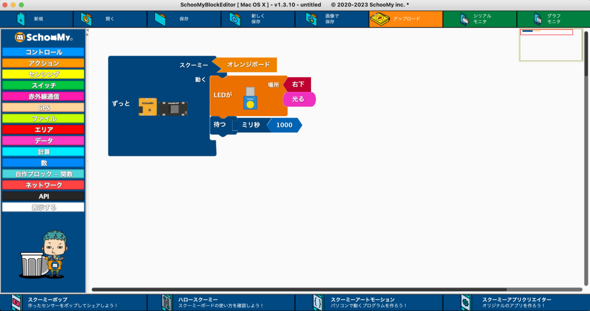Click the orange SchooMy board image in block

148,107
